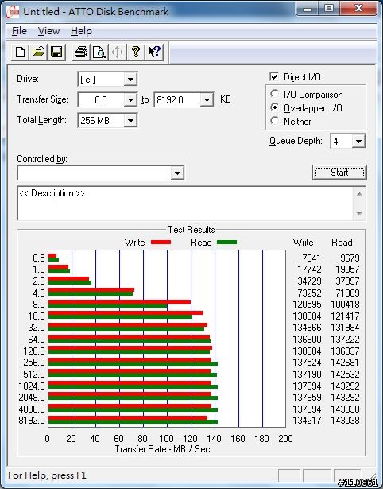Screen dimensions: 383x489
Task: Open the Queue Depth dropdown
Action: (x=358, y=142)
